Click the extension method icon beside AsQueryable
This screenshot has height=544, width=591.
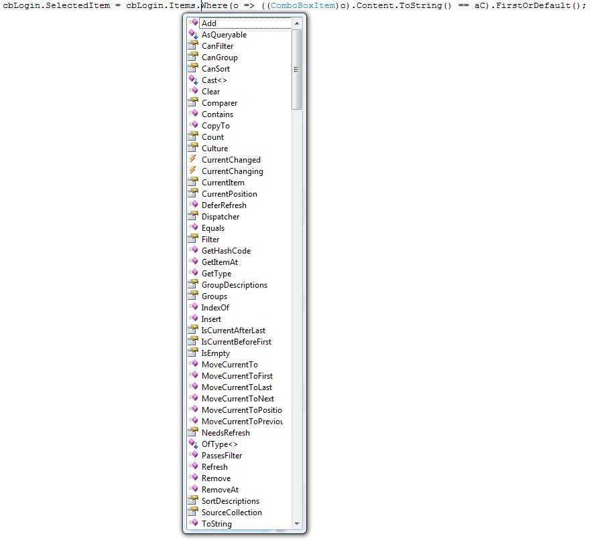[194, 34]
